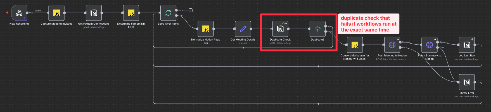Click the false output handle of Duplicate?
This screenshot has width=491, height=112.
point(326,32)
